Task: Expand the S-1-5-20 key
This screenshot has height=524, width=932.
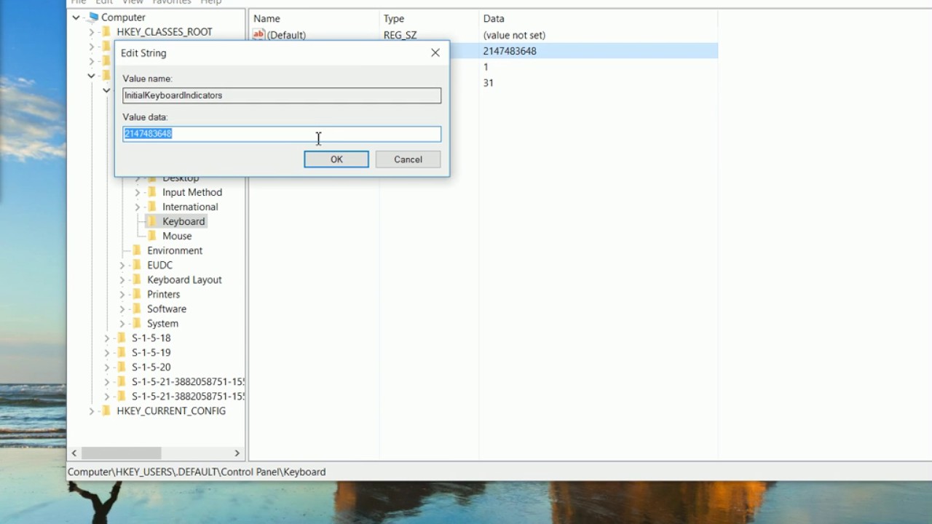Action: (x=106, y=367)
